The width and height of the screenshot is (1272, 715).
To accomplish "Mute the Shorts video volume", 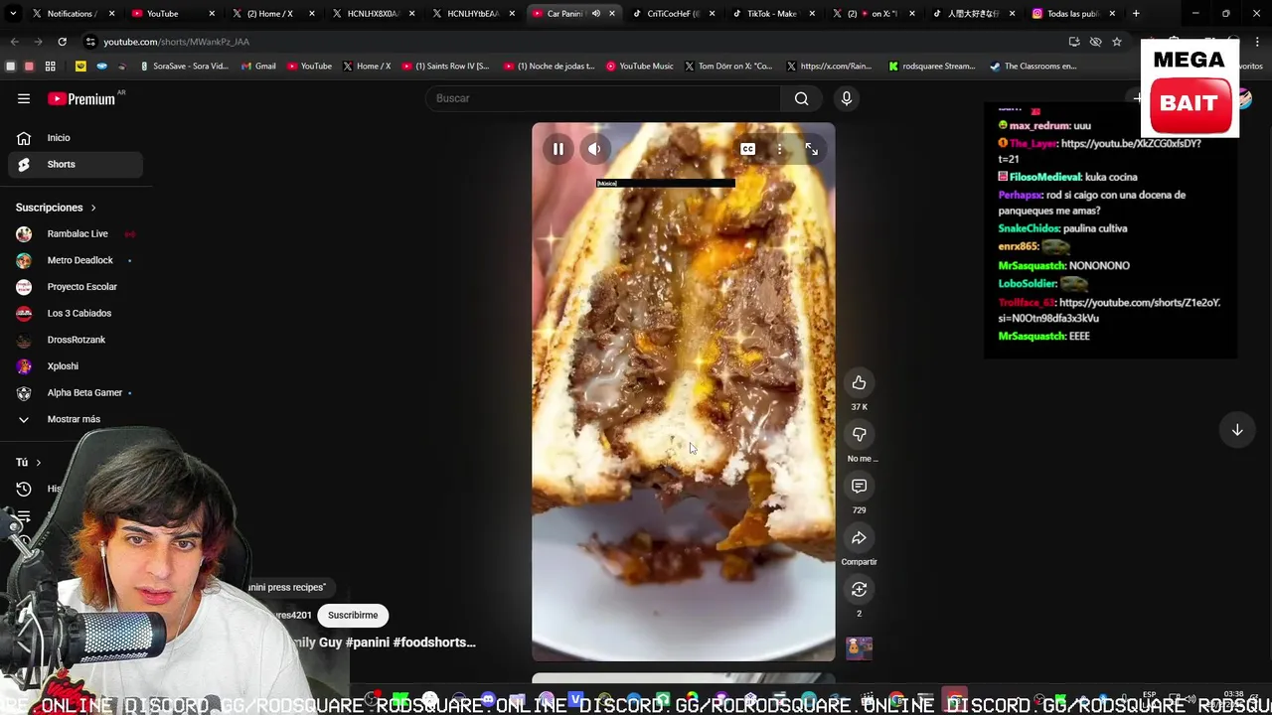I will [594, 149].
